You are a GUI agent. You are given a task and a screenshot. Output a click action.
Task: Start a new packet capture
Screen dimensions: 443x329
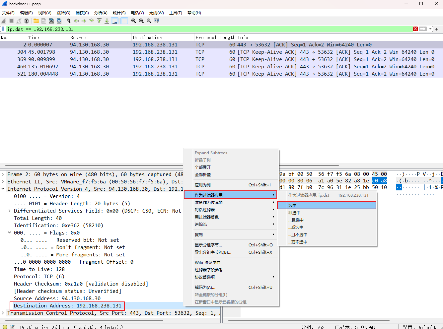4,21
